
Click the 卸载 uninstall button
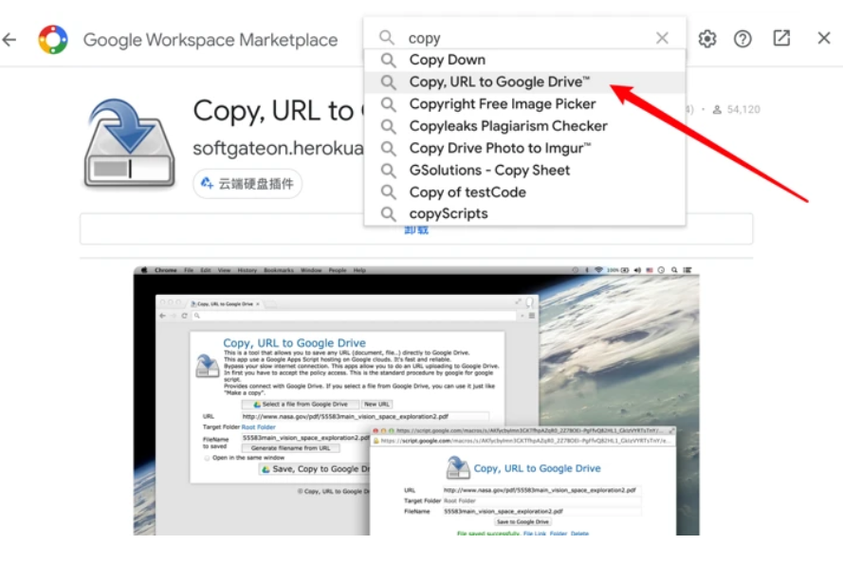pyautogui.click(x=416, y=230)
